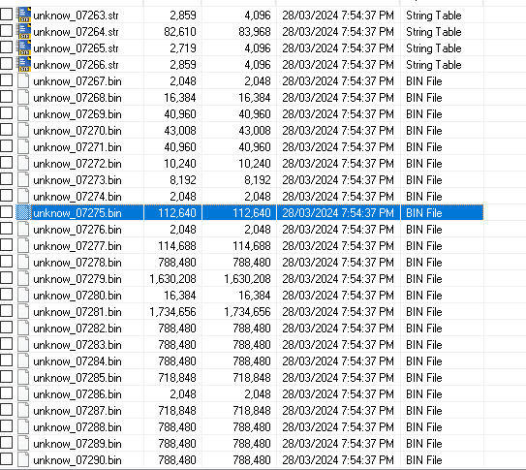Check the box for unknow_07264.str
526x470 pixels.
6,31
